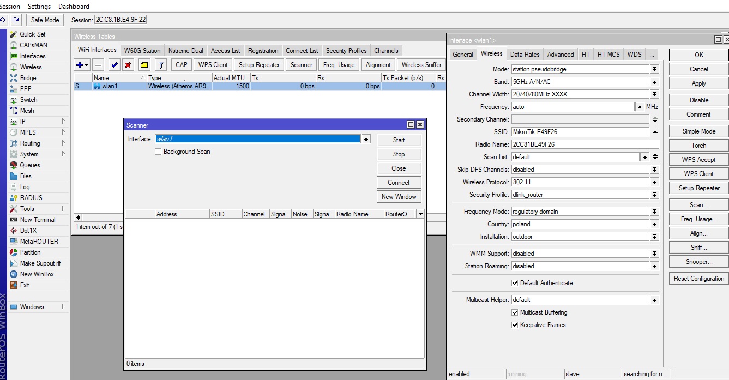Viewport: 729px width, 380px height.
Task: Switch to the Security Profiles tab
Action: tap(346, 51)
